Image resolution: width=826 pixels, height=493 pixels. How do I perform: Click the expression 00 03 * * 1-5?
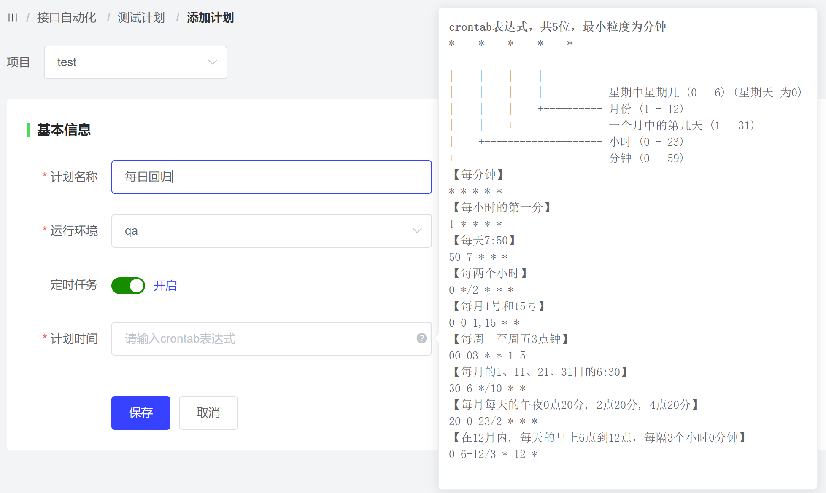click(487, 356)
